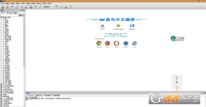Expand the 单选框 tree node
The width and height of the screenshot is (206, 107).
(1, 29)
